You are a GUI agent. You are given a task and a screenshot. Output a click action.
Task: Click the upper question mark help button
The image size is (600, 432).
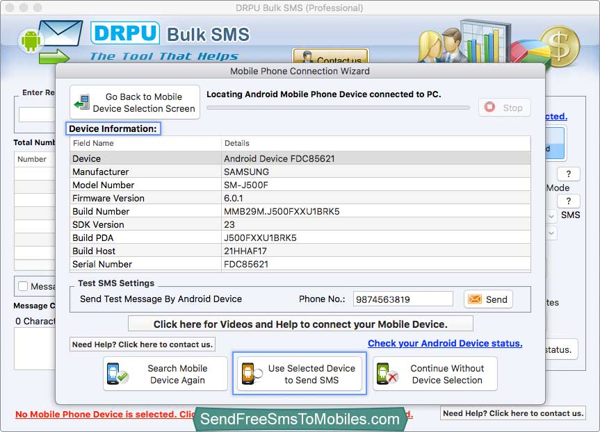click(569, 174)
